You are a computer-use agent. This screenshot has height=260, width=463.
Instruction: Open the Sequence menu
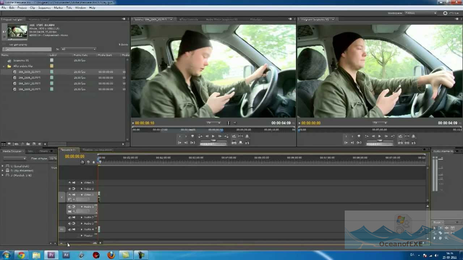coord(44,8)
